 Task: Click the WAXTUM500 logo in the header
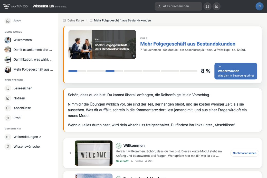(x=15, y=6)
